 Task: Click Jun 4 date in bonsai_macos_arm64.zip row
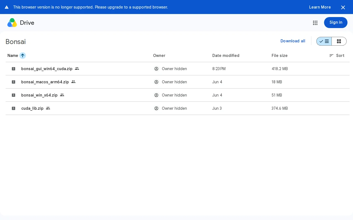coord(217,82)
